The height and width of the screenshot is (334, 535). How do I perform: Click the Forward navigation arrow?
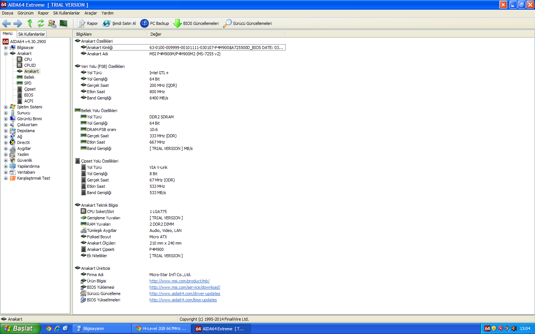[17, 23]
